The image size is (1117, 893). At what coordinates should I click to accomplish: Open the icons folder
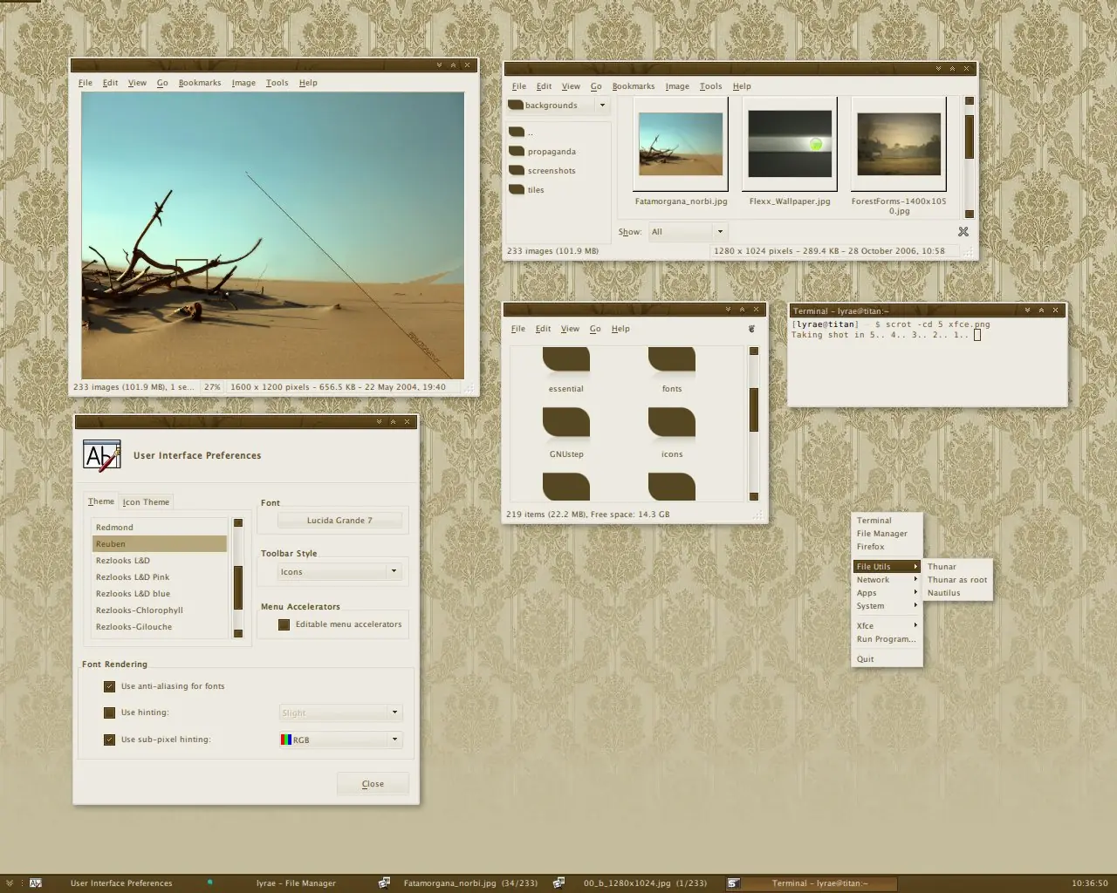[671, 422]
